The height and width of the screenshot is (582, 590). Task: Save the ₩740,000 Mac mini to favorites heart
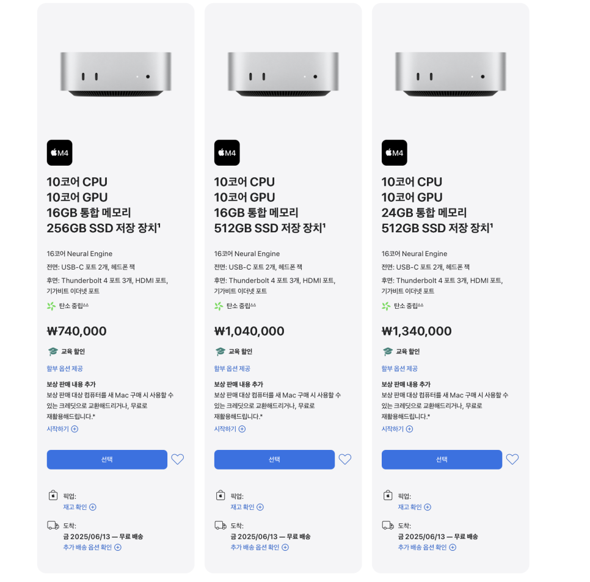click(178, 459)
